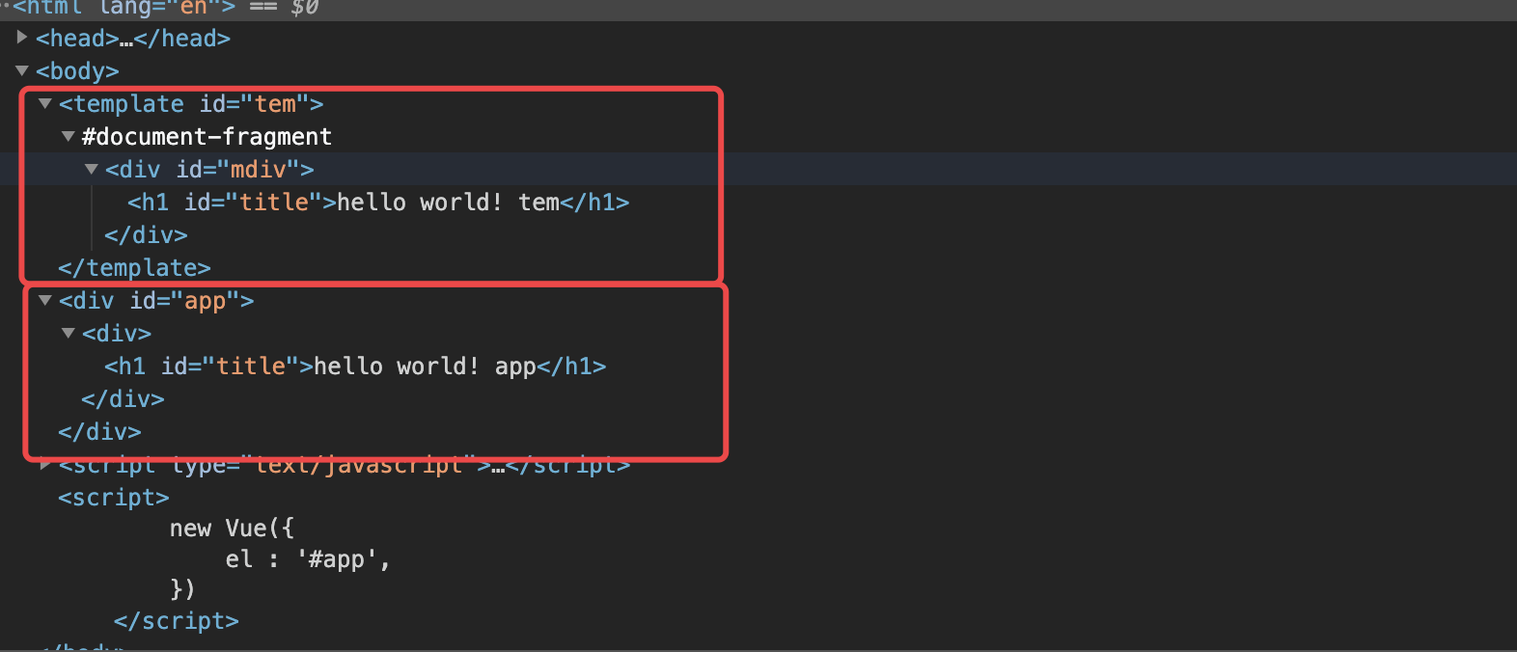Select the plain script opening tag
The image size is (1517, 652).
(114, 498)
